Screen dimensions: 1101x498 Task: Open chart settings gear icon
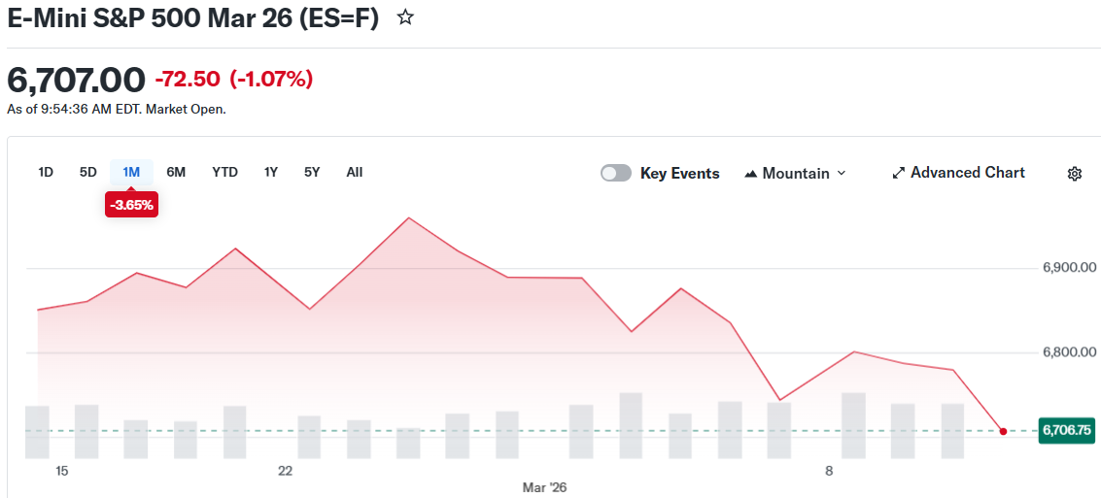pyautogui.click(x=1074, y=174)
